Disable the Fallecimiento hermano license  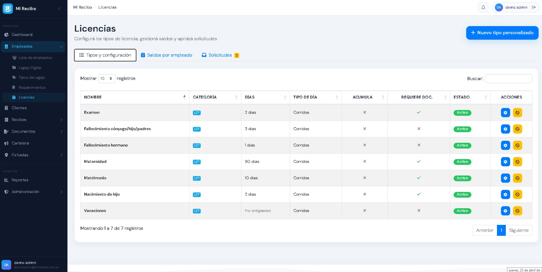pyautogui.click(x=517, y=145)
